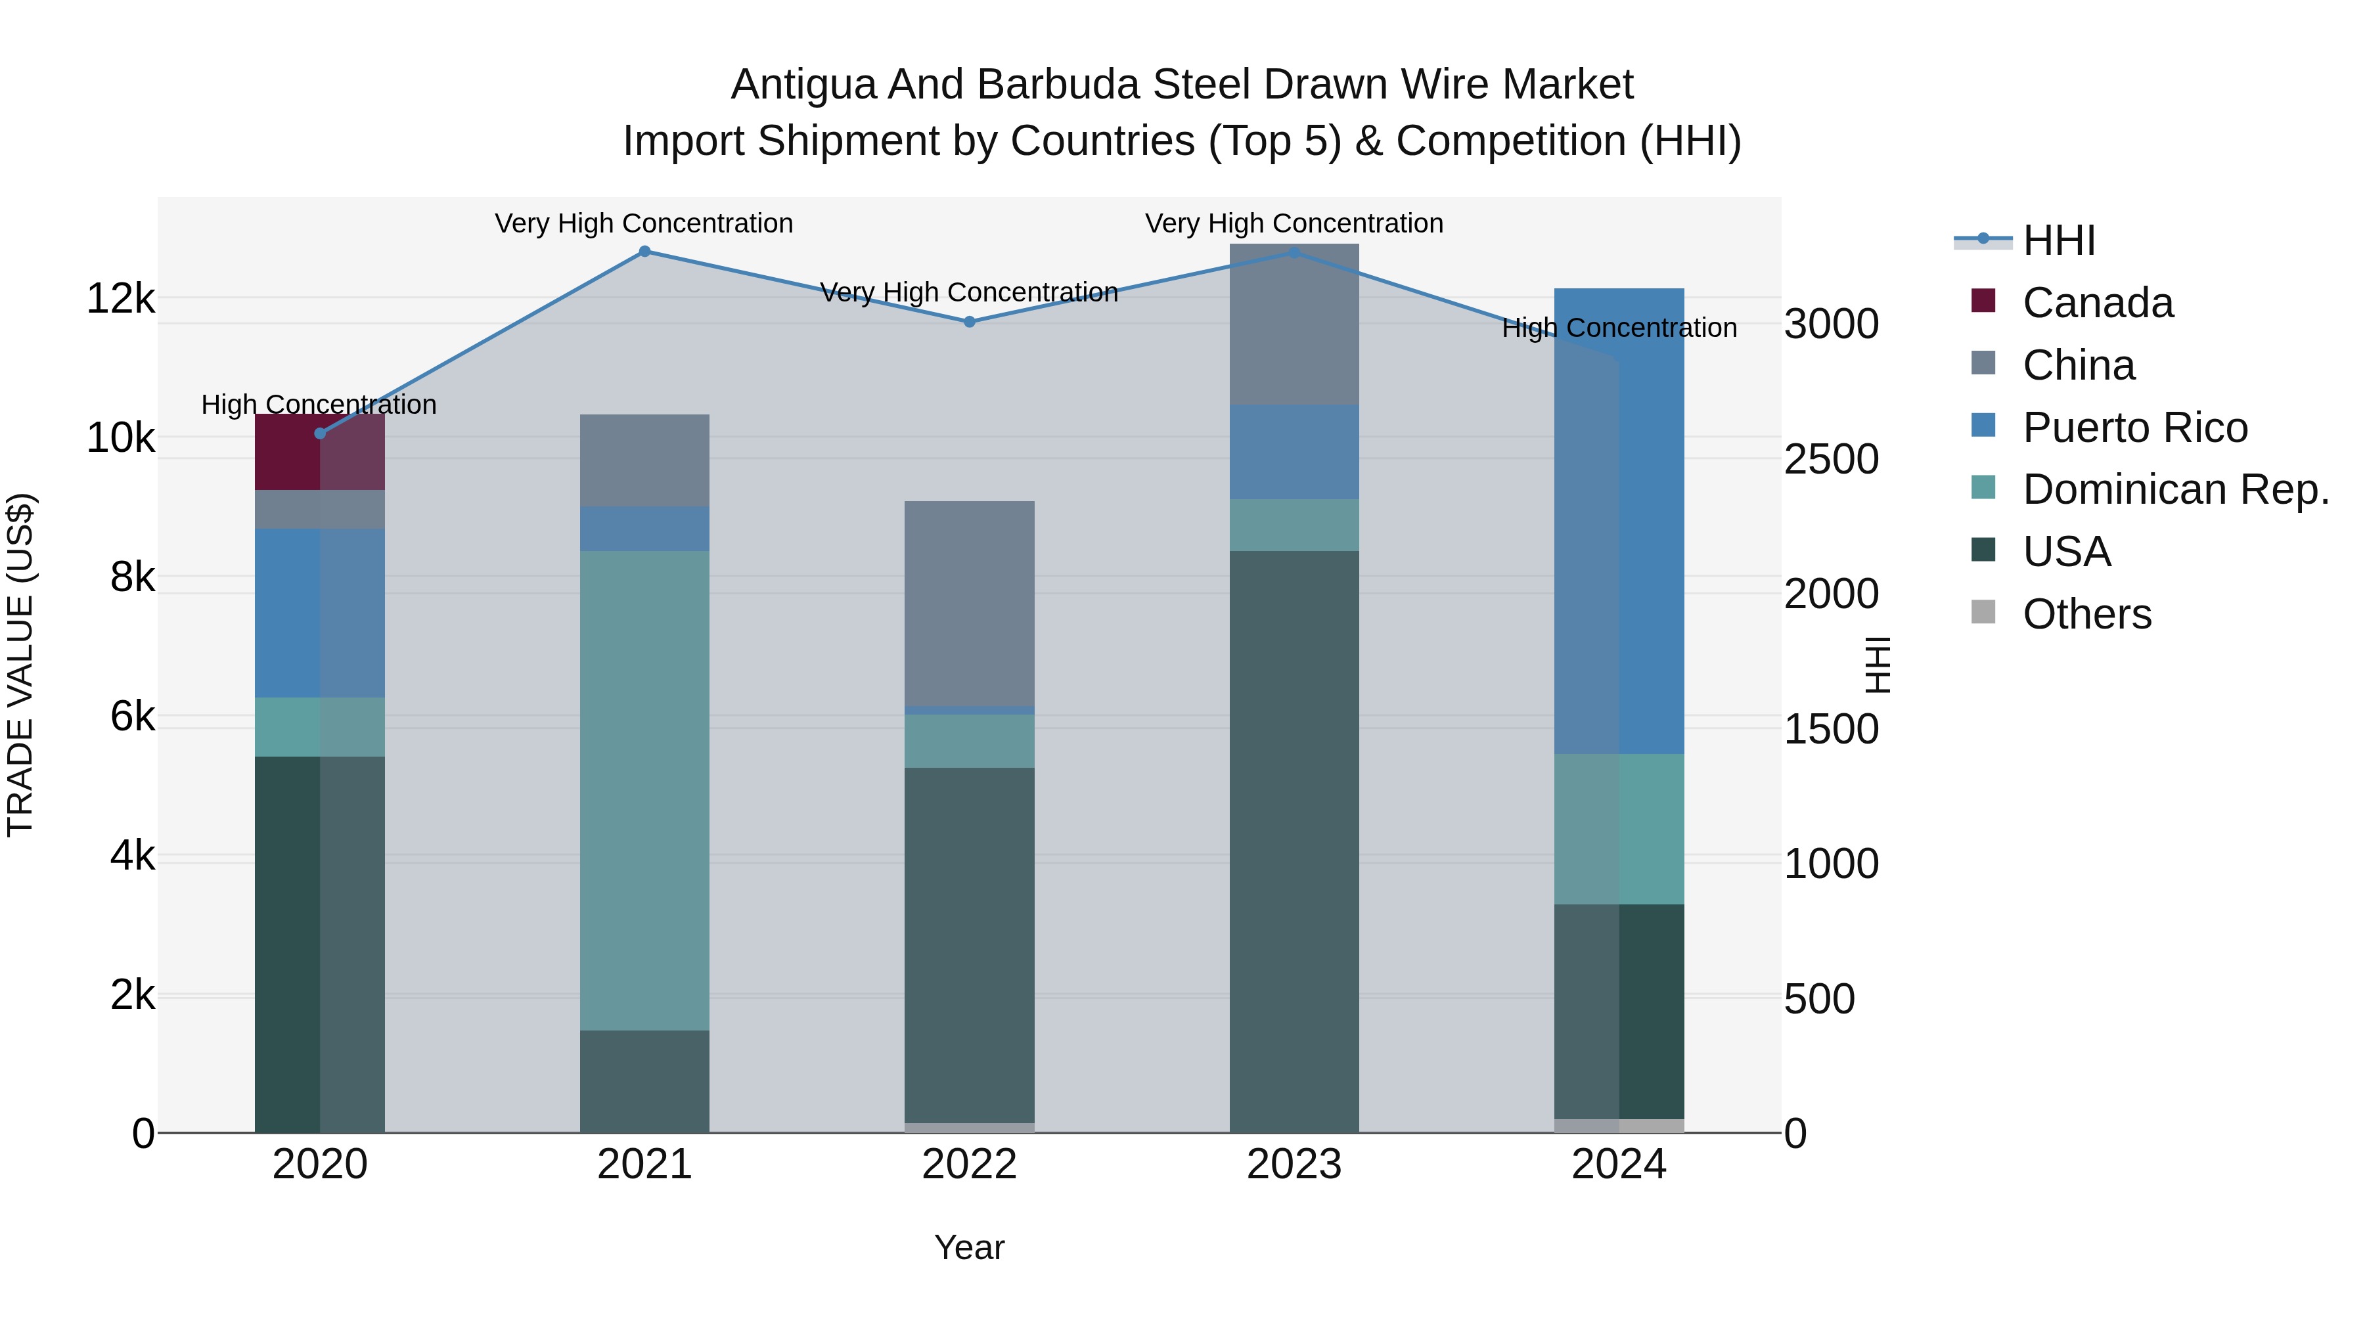Click the 'Year' x-axis title
The height and width of the screenshot is (1330, 2365).
coord(970,1249)
